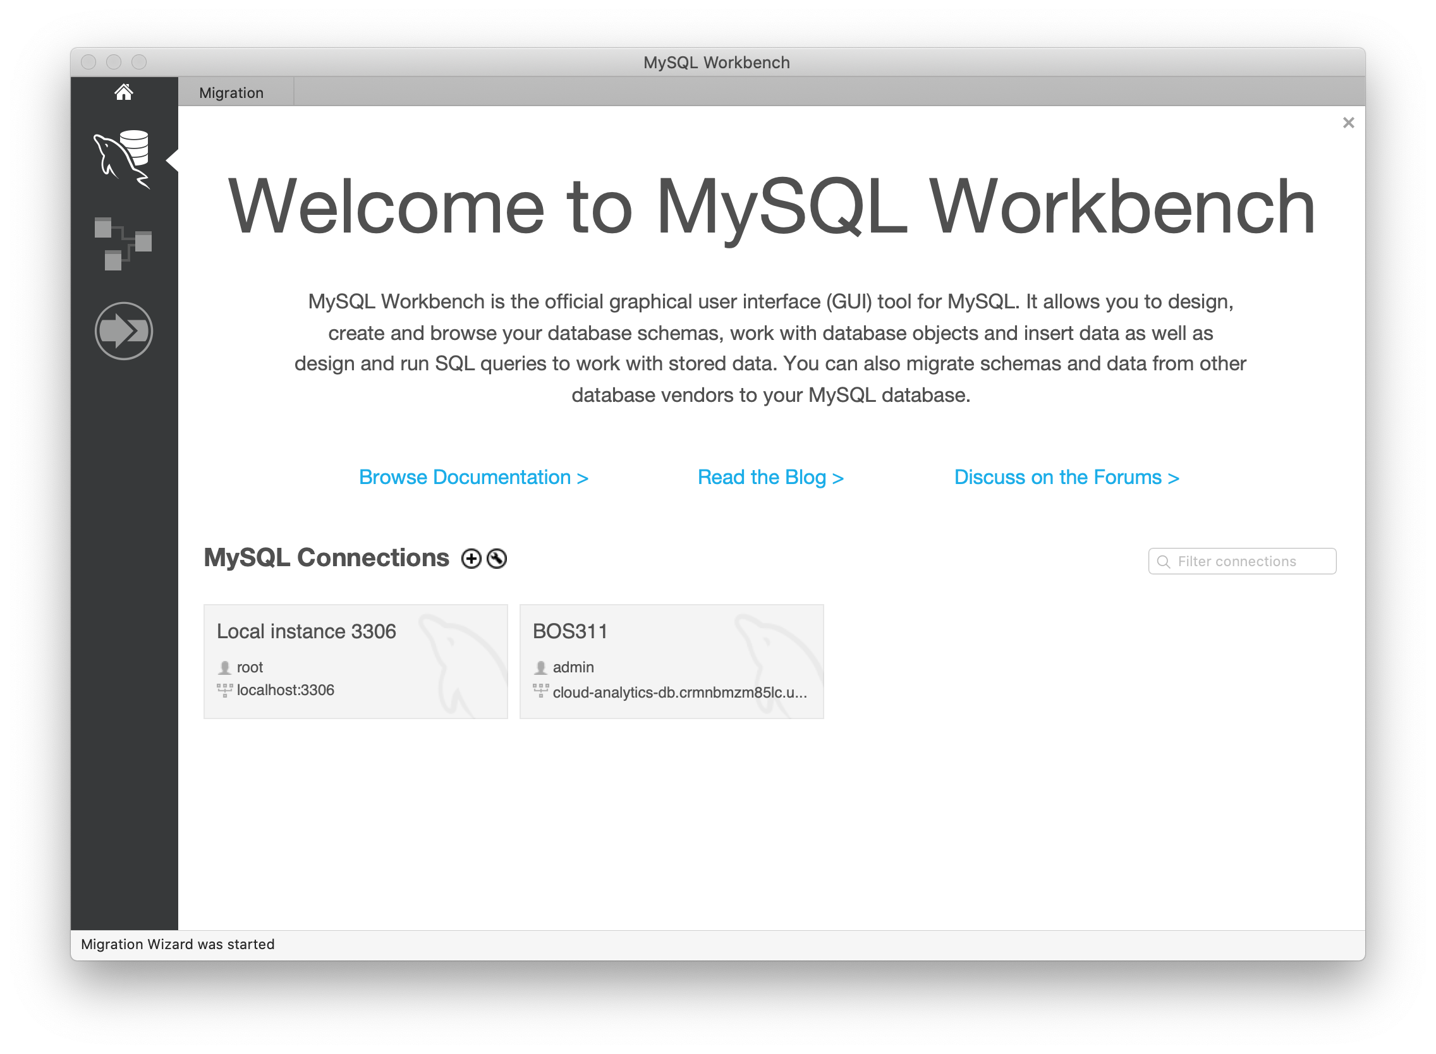Open Manage Connections wrench icon

tap(497, 559)
